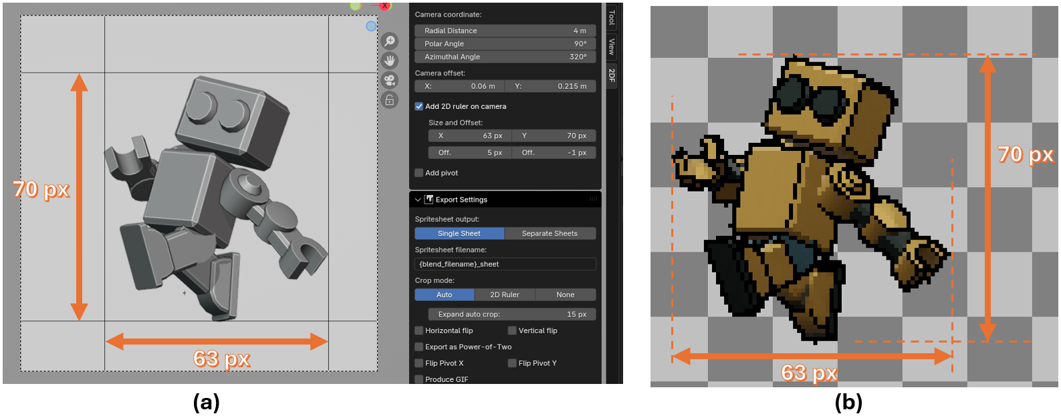Viewport: 1061px width, 418px height.
Task: Click the "Size and Offset:" label
Action: (x=455, y=122)
